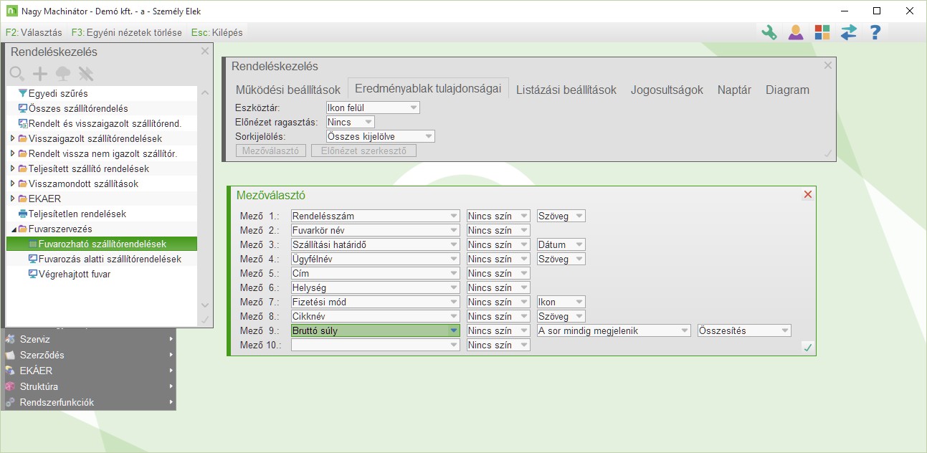Close the Mezőválasztó window with red X
Viewport: 927px width, 453px height.
coord(808,194)
